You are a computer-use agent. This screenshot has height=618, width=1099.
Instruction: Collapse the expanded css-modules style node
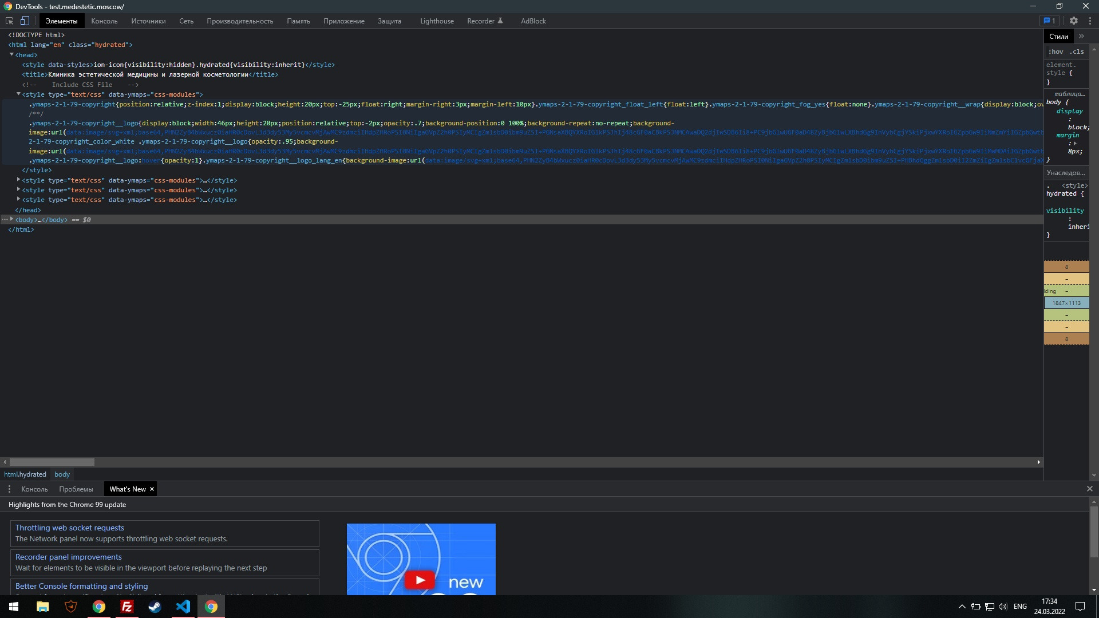(x=18, y=94)
